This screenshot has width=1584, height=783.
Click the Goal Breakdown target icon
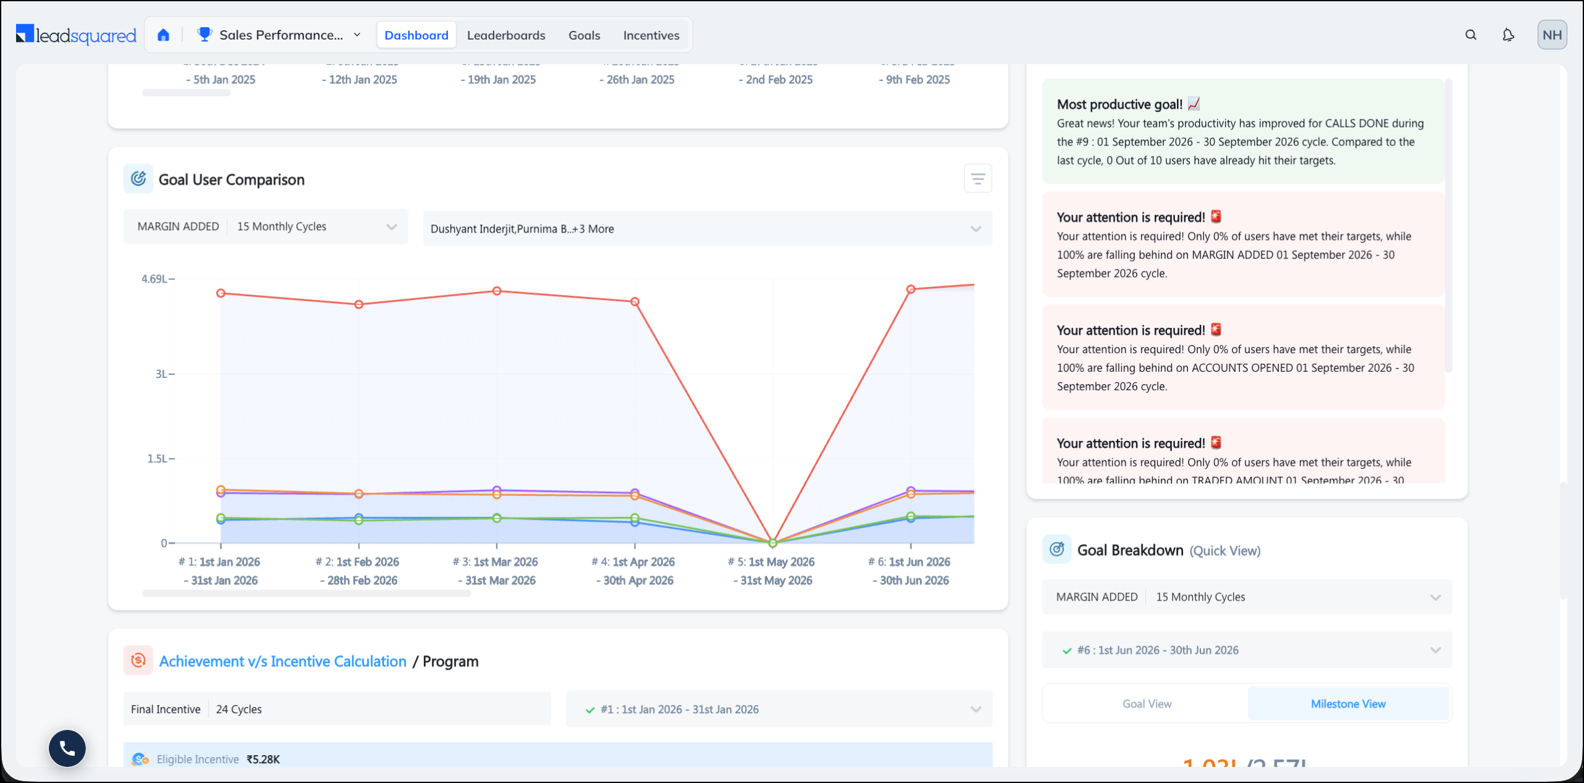(1057, 549)
